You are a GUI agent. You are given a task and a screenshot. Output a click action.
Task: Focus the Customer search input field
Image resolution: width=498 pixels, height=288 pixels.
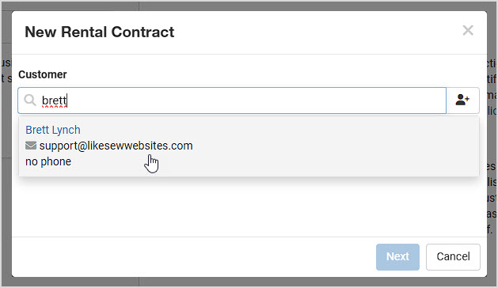[232, 100]
